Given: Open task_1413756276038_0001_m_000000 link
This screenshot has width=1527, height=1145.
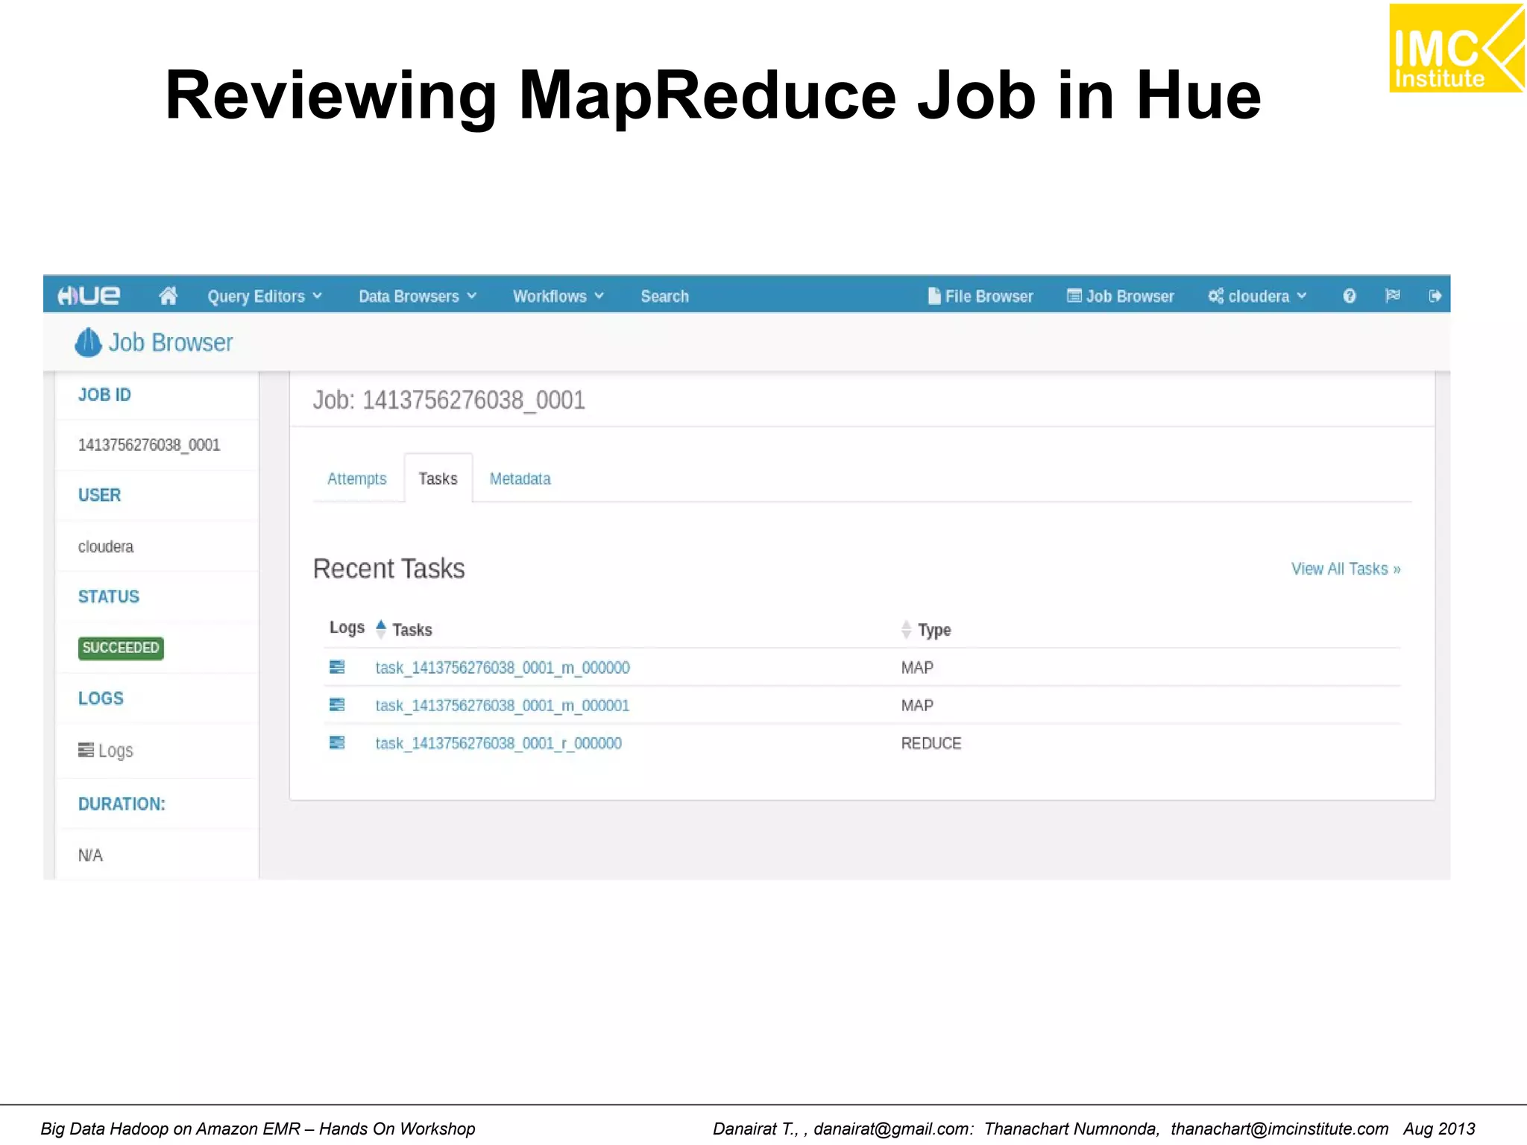Looking at the screenshot, I should coord(503,668).
